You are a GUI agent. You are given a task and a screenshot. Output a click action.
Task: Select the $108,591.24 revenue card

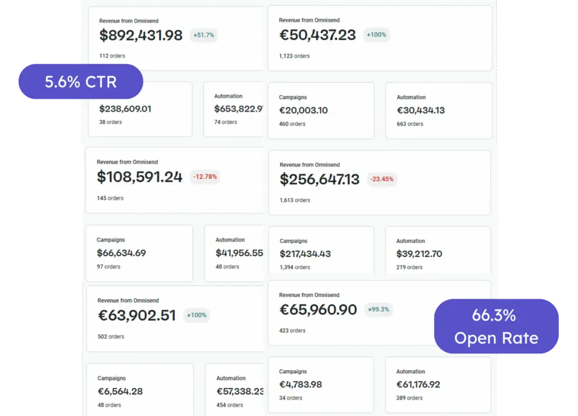[175, 180]
